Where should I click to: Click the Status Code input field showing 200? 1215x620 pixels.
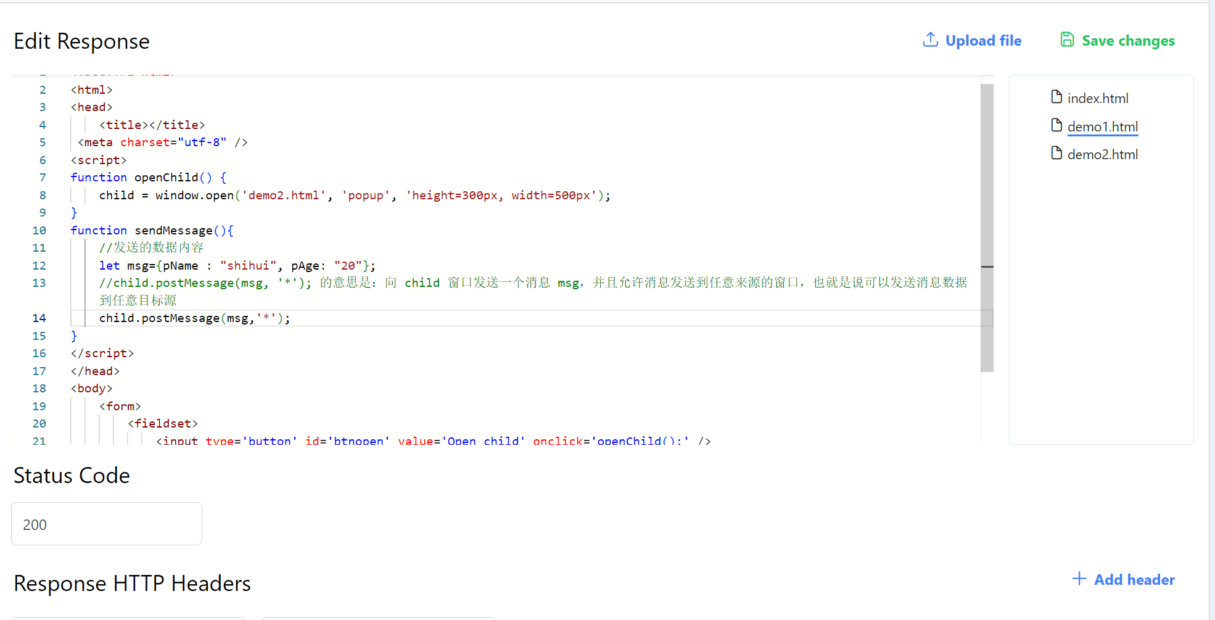pyautogui.click(x=107, y=524)
